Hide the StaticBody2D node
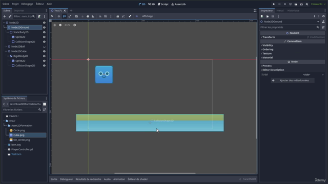The image size is (328, 184). (x=44, y=32)
